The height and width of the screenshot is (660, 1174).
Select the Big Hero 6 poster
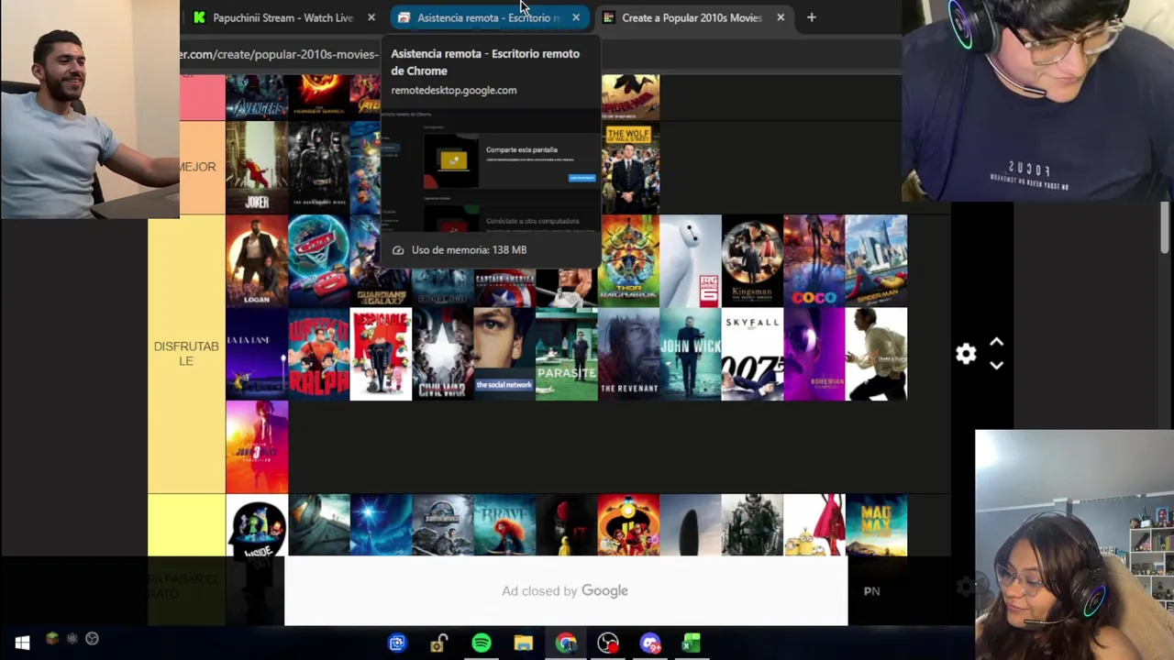[x=691, y=260]
